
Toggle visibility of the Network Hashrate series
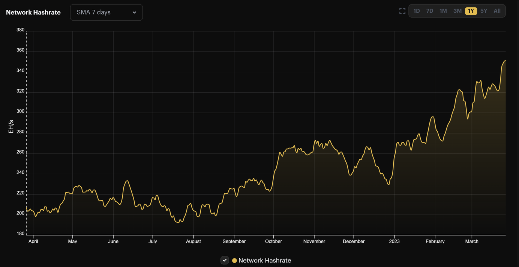point(225,260)
